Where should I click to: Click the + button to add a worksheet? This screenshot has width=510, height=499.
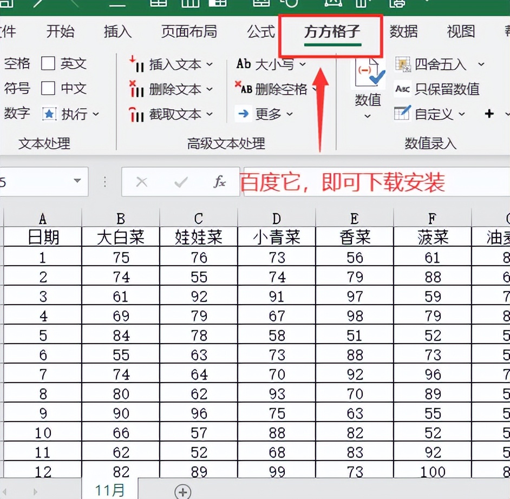(183, 491)
